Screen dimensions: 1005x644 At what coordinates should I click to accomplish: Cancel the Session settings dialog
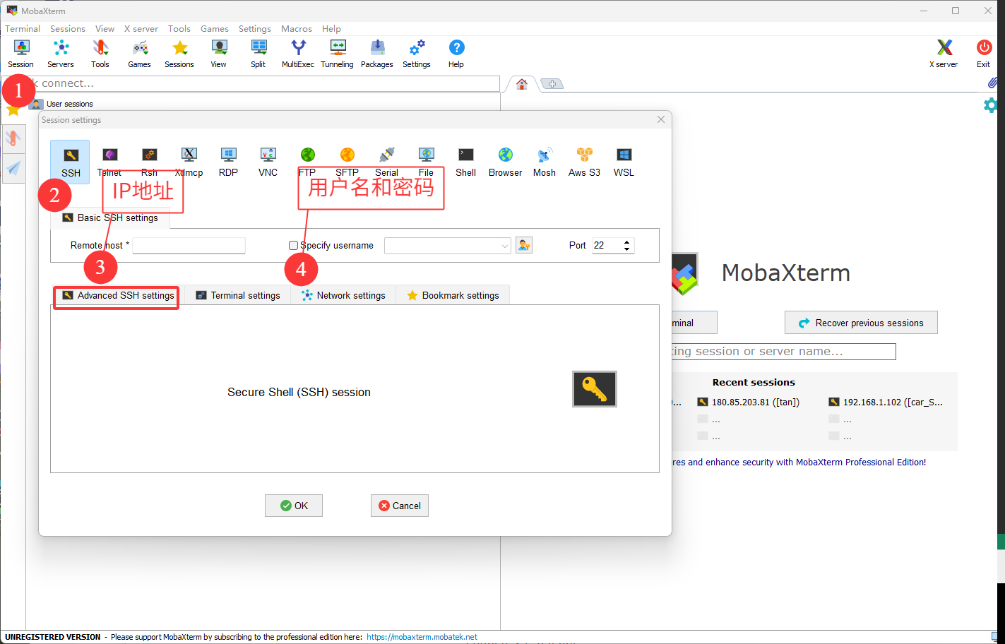(x=400, y=506)
